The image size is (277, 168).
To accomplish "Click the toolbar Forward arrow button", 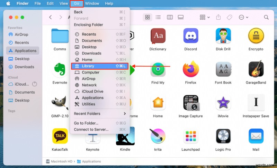I will (x=61, y=17).
